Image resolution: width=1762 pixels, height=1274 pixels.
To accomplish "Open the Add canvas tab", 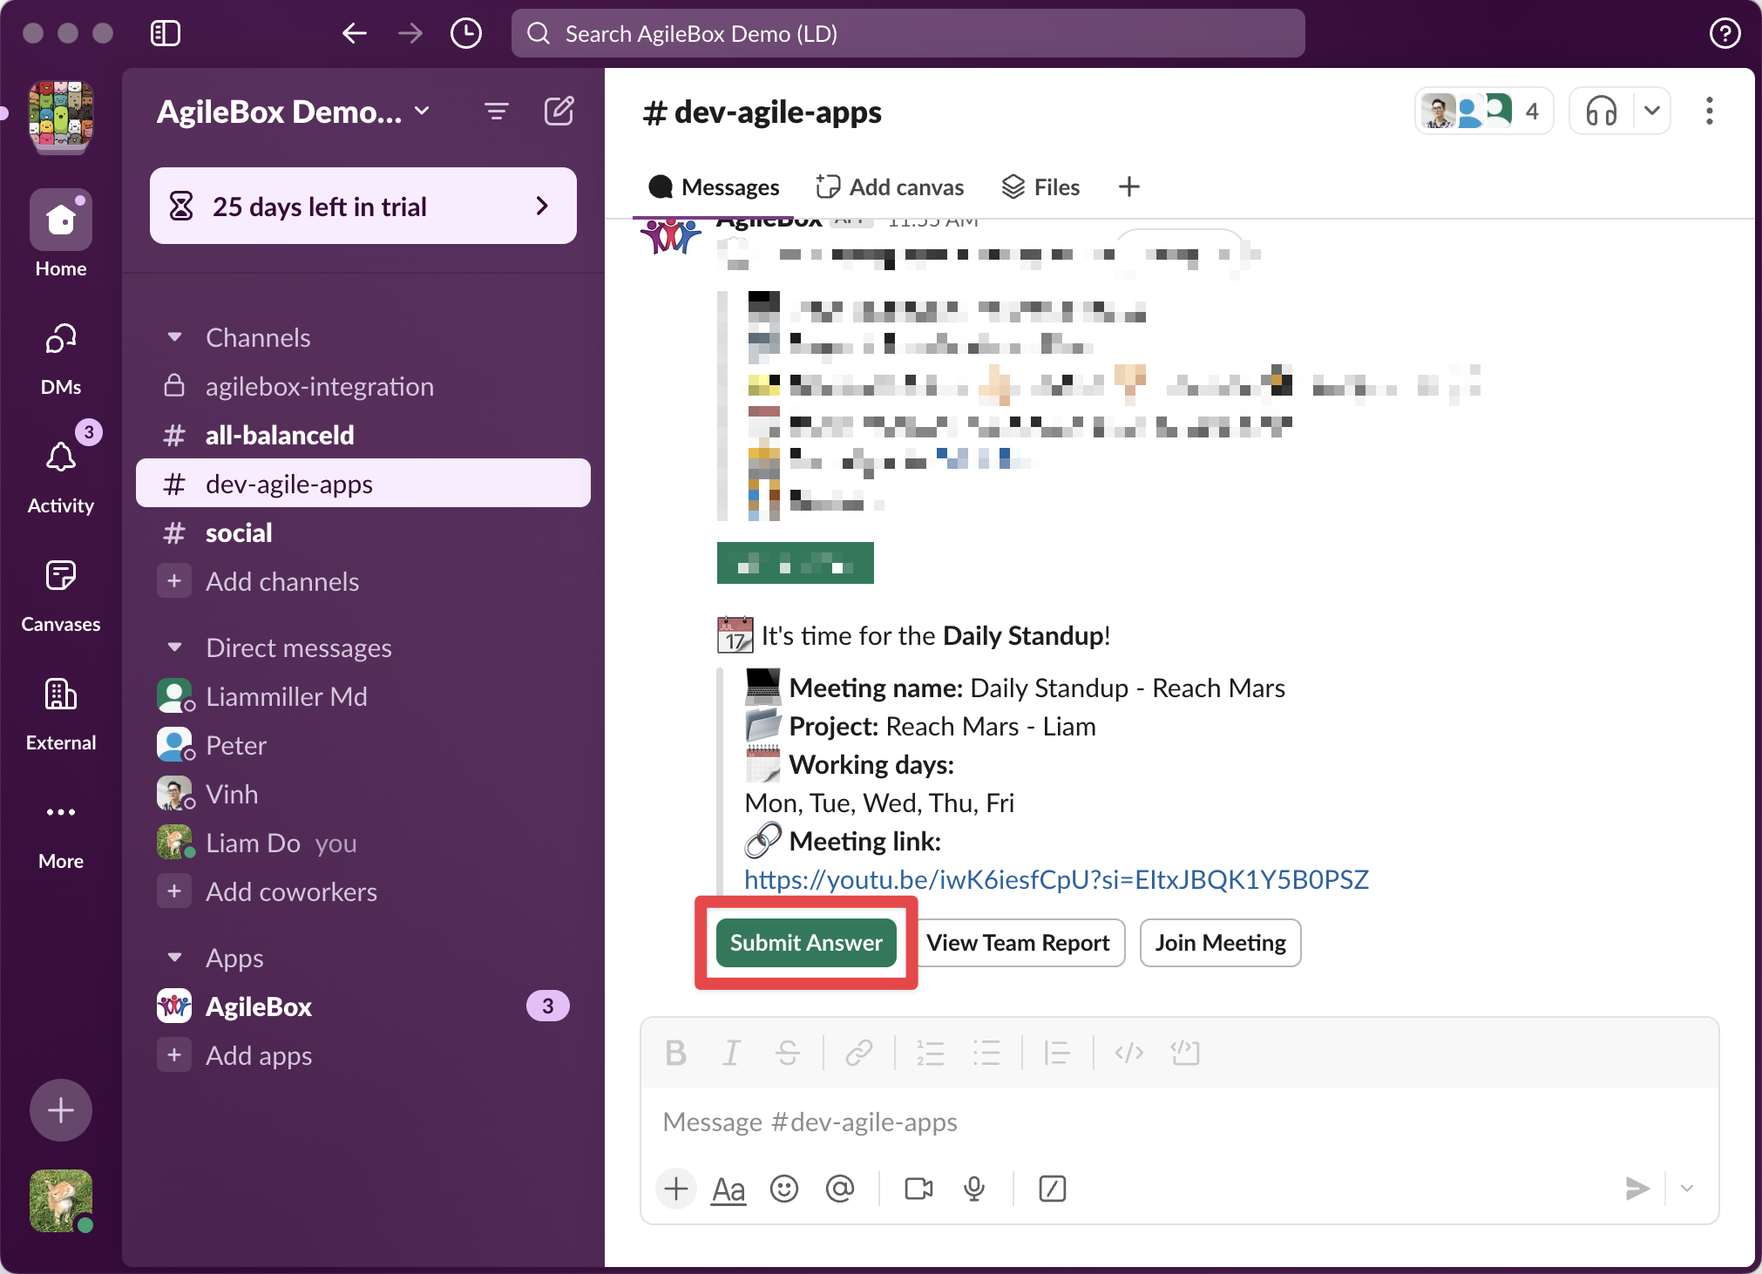I will click(x=890, y=187).
